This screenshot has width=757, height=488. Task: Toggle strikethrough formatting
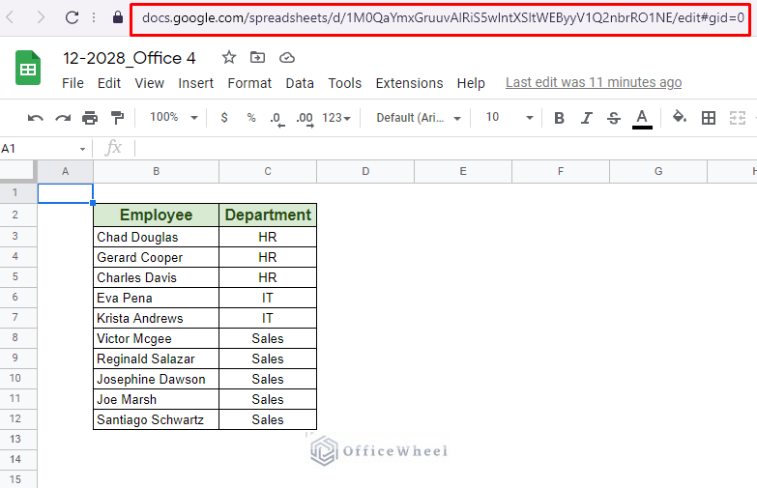click(x=613, y=118)
